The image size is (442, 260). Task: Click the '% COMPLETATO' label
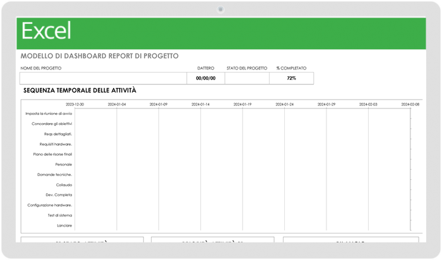pos(291,68)
